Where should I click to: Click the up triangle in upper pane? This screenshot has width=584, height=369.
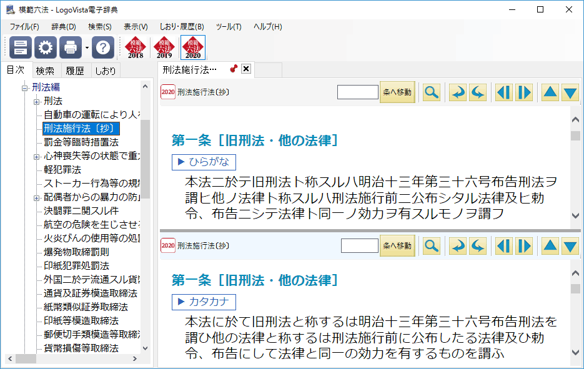[x=550, y=92]
